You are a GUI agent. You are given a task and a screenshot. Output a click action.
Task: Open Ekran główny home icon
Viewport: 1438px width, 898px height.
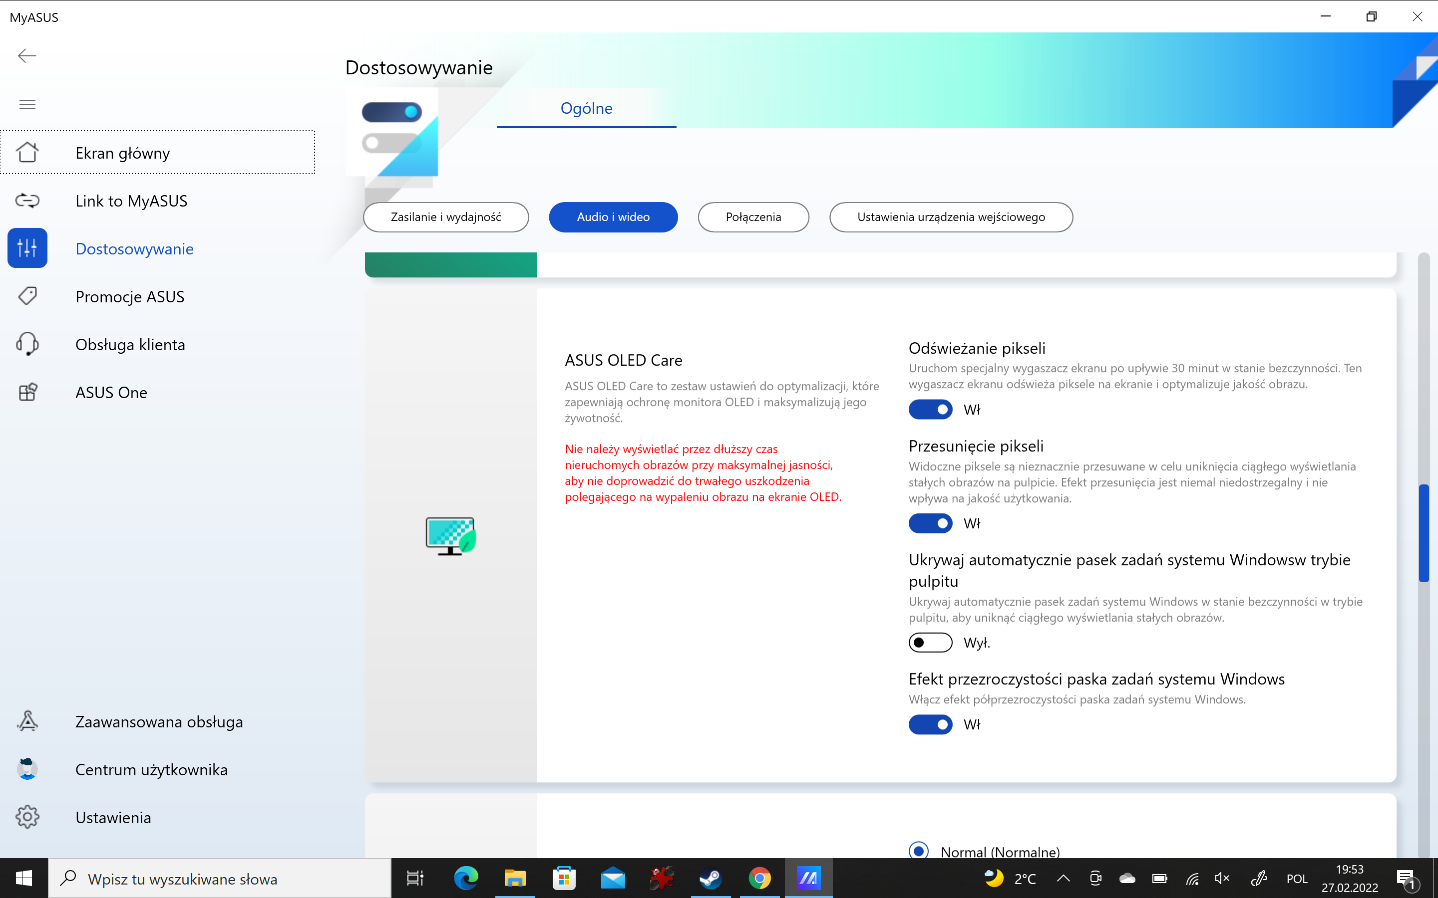point(27,153)
